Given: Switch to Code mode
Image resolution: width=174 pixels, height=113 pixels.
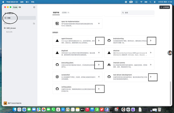Looking at the screenshot, I should pos(15,7).
